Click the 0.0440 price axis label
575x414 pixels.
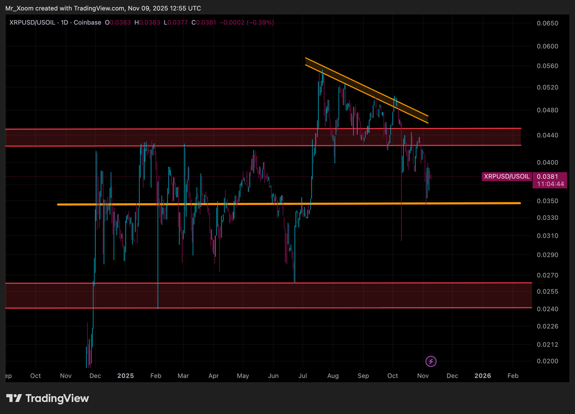tap(547, 135)
